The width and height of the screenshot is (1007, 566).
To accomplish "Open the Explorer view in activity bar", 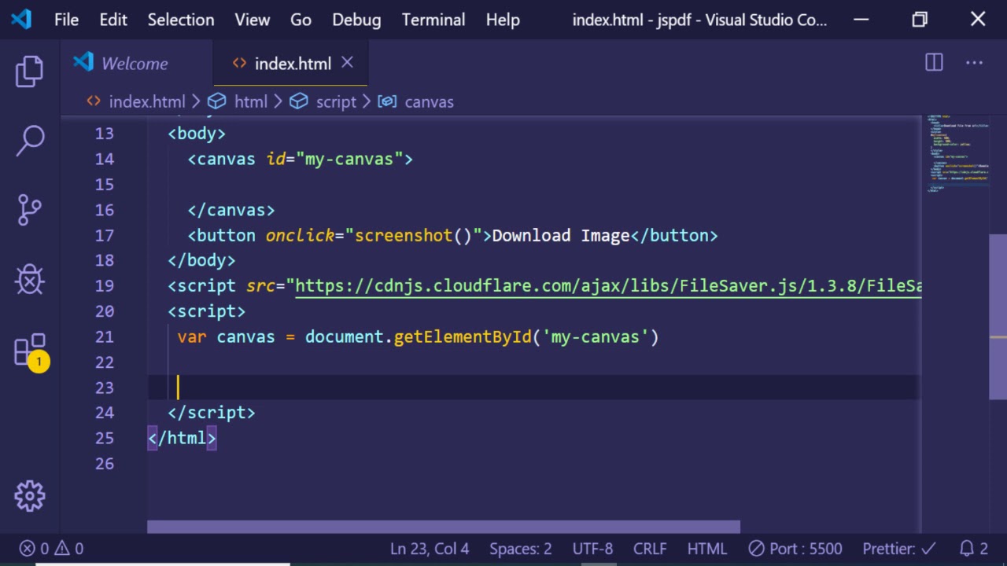I will [x=30, y=72].
